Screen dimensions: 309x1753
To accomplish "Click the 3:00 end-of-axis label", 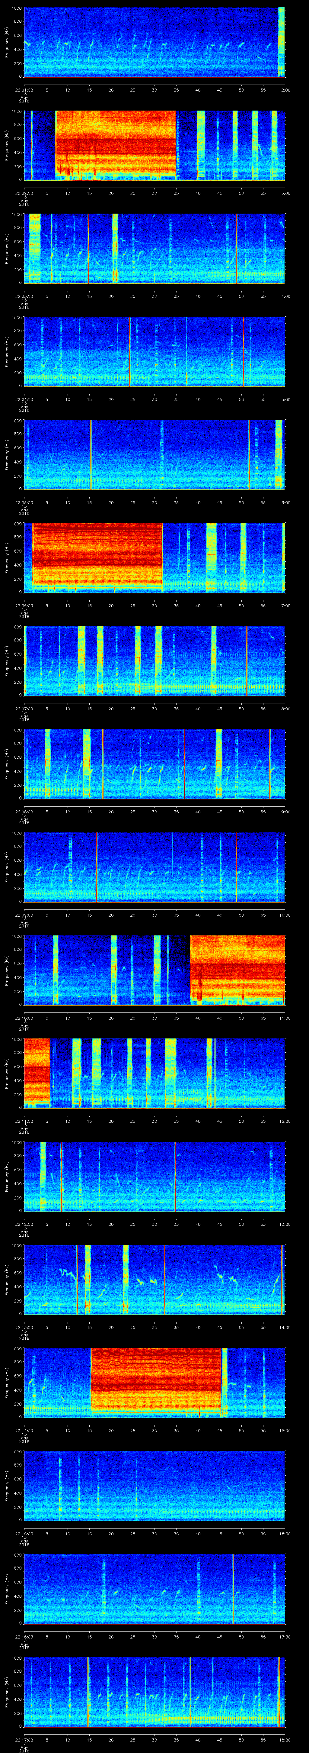I will [285, 193].
